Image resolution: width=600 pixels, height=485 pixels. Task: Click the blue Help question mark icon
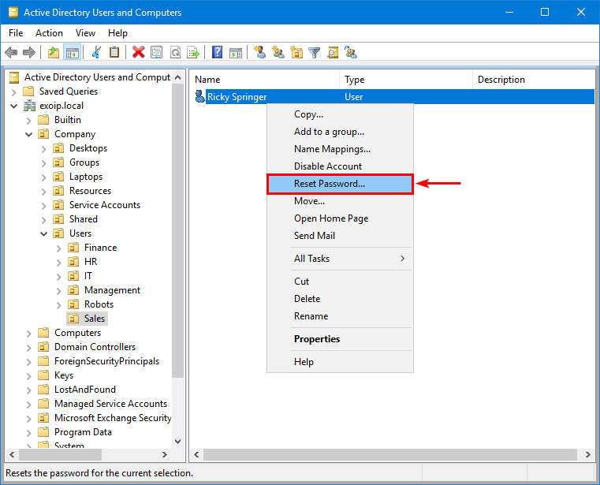217,52
